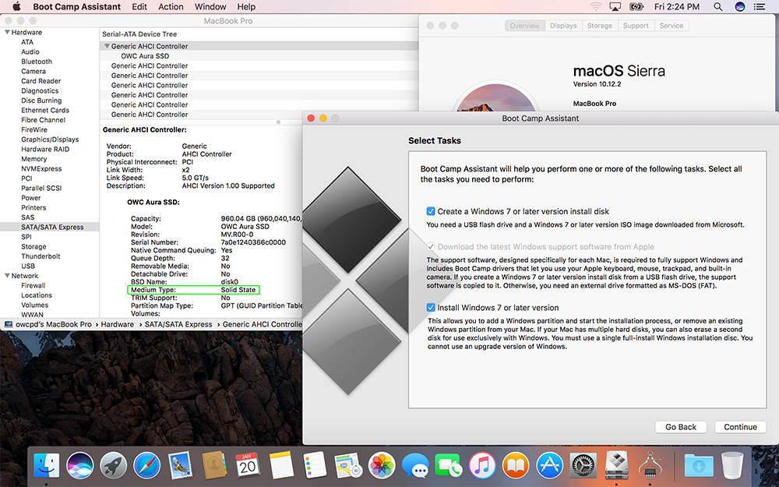Switch to Support tab in About This Mac
779x487 pixels.
point(636,26)
